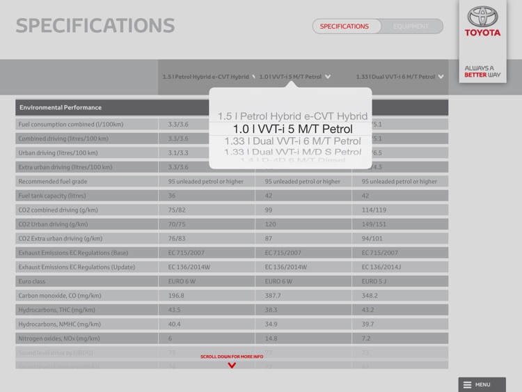Screen dimensions: 522x392
Task: Click NMHC hydrocarbons value 34.9
Action: [x=271, y=324]
